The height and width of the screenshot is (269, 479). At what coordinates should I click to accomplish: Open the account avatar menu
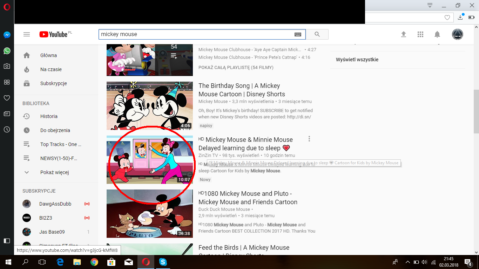click(457, 34)
